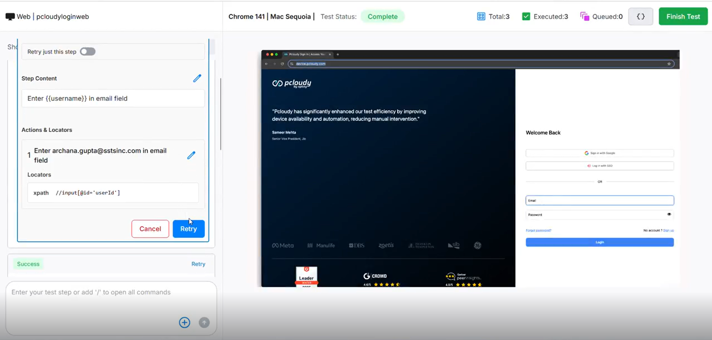
Task: Click the browser preview screenshot
Action: click(x=470, y=168)
